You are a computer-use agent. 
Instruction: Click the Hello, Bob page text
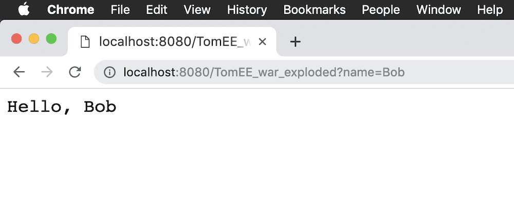click(62, 107)
